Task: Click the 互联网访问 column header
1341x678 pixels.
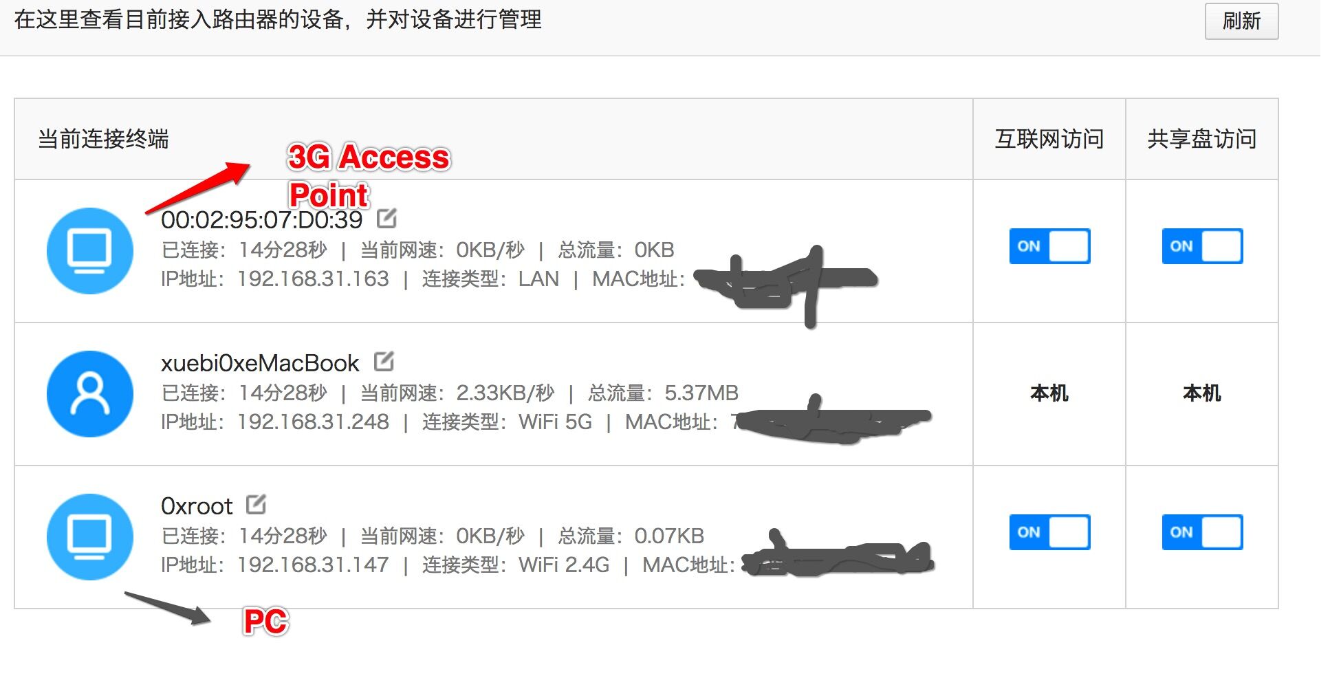Action: pyautogui.click(x=1049, y=139)
